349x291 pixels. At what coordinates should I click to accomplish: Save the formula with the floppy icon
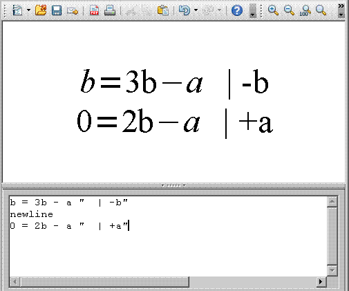[57, 10]
